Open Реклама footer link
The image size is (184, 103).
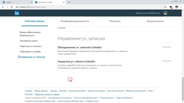(63, 91)
